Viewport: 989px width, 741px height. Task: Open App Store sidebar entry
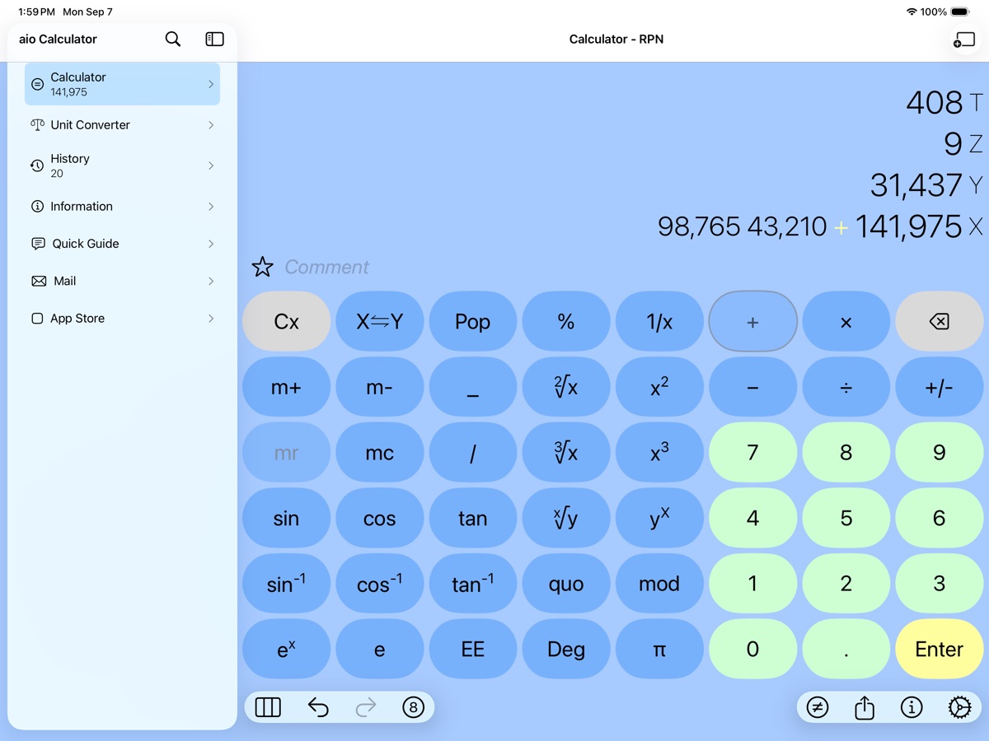tap(122, 319)
